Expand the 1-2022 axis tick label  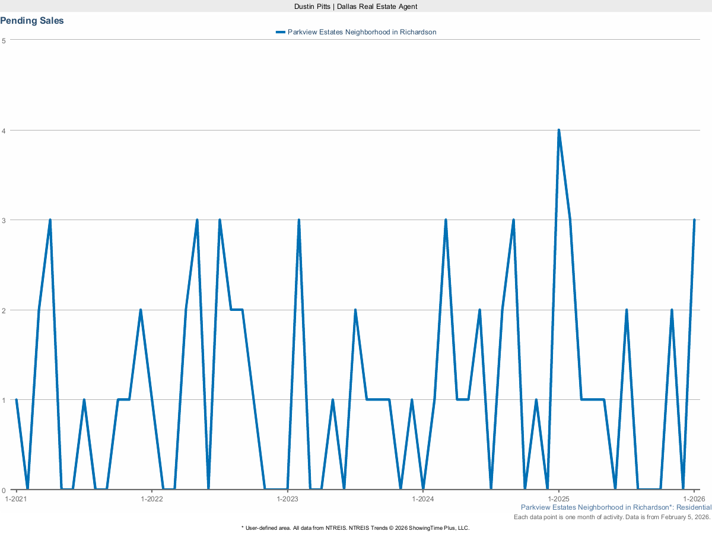coord(153,499)
